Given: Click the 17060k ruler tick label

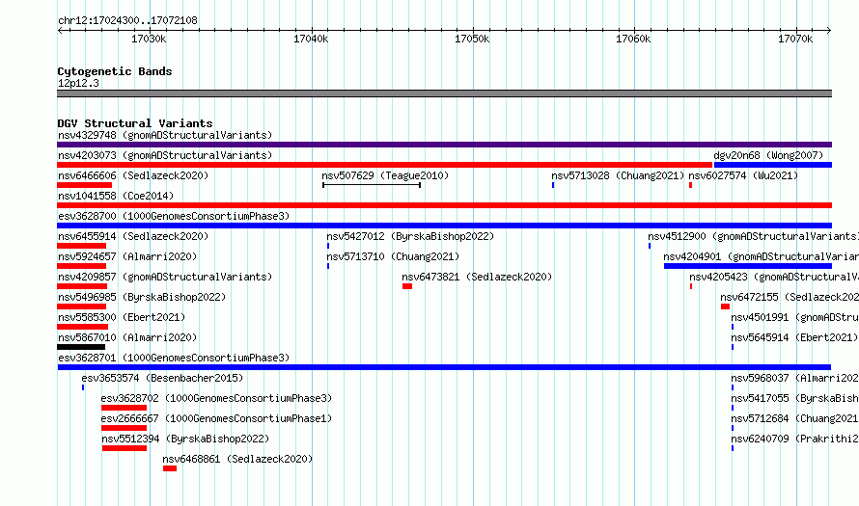Looking at the screenshot, I should point(633,39).
